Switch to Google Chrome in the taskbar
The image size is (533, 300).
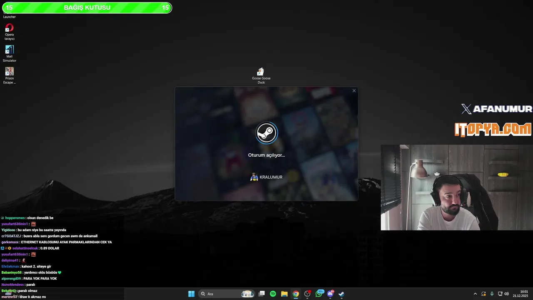(x=296, y=294)
